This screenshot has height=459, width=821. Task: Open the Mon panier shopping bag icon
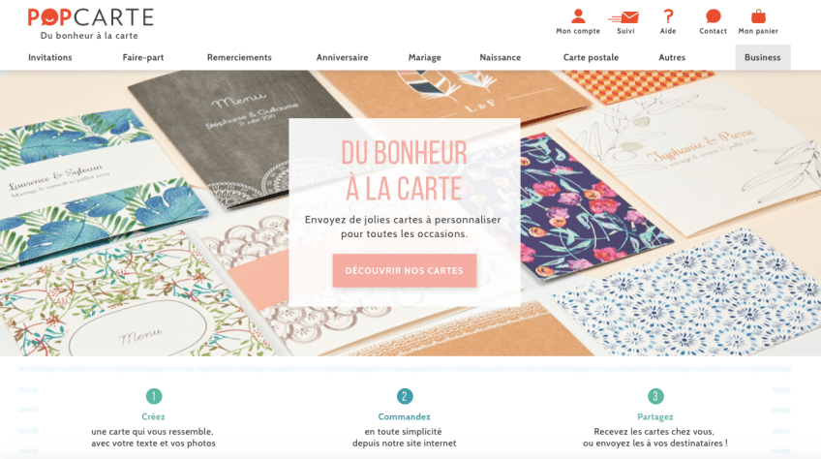(x=758, y=16)
